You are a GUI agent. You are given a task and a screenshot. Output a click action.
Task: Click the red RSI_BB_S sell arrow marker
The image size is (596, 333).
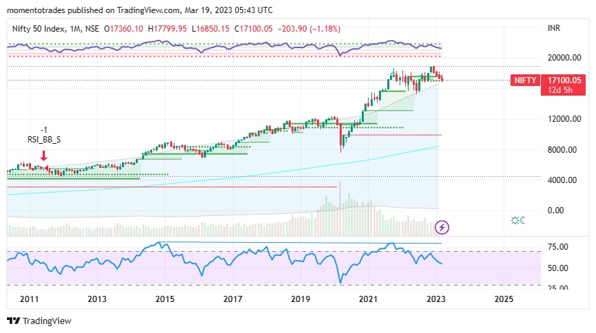click(x=43, y=155)
